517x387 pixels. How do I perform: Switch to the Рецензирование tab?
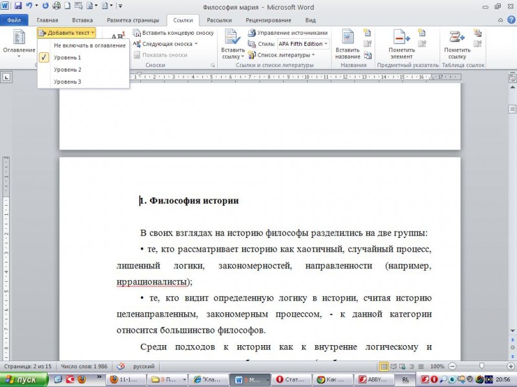click(x=268, y=20)
